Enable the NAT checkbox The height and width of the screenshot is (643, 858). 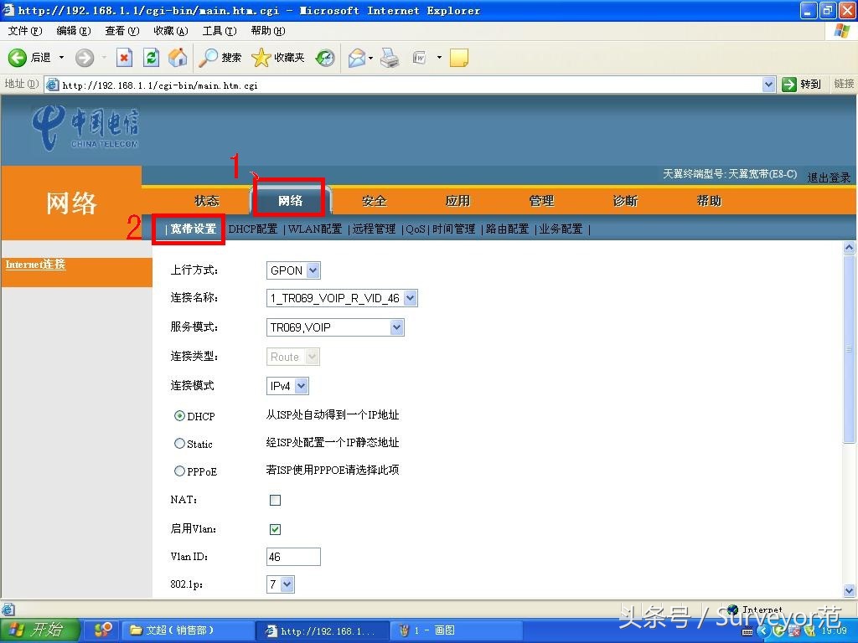click(275, 500)
